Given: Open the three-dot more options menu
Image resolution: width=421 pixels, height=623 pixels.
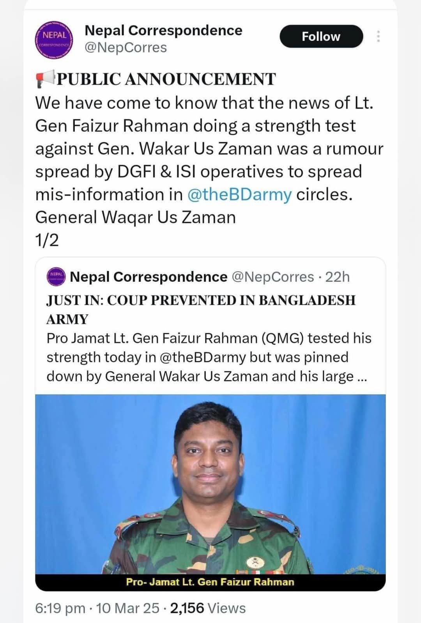Looking at the screenshot, I should point(378,36).
